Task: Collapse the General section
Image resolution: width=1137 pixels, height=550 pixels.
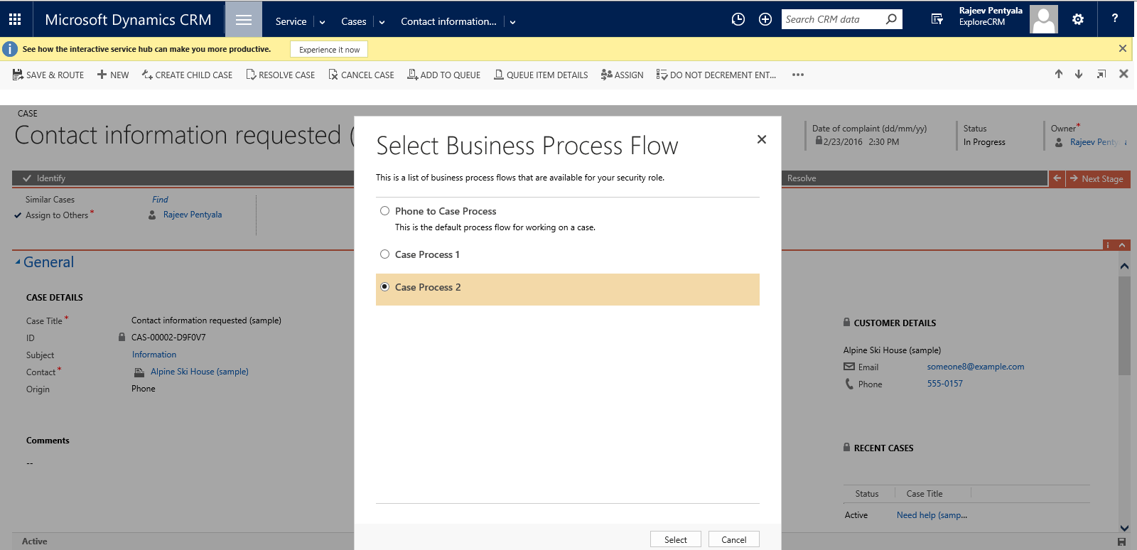Action: point(18,262)
